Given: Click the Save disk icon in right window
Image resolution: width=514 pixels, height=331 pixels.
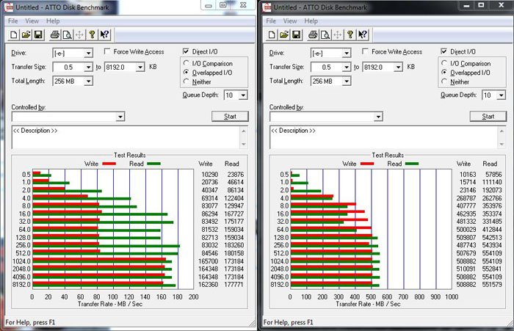Looking at the screenshot, I should (x=296, y=34).
